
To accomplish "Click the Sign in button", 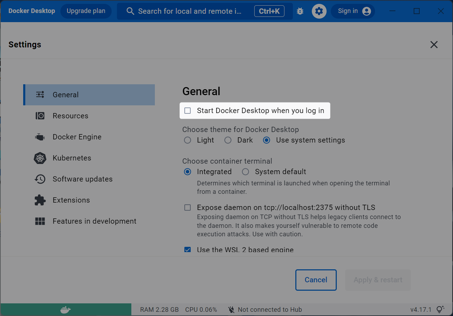I will pyautogui.click(x=353, y=11).
